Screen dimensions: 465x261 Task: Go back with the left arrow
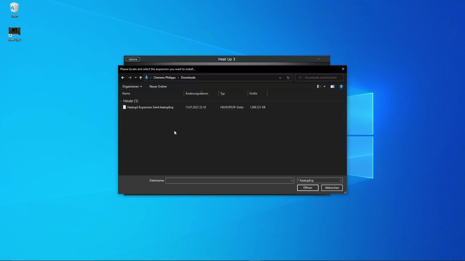click(123, 78)
